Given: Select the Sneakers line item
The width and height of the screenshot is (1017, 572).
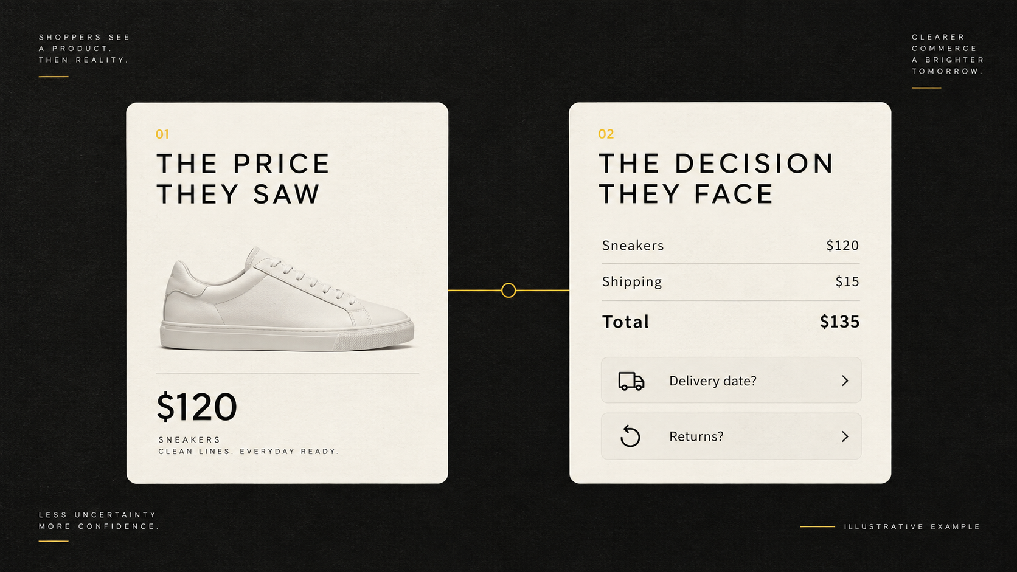Looking at the screenshot, I should [731, 246].
